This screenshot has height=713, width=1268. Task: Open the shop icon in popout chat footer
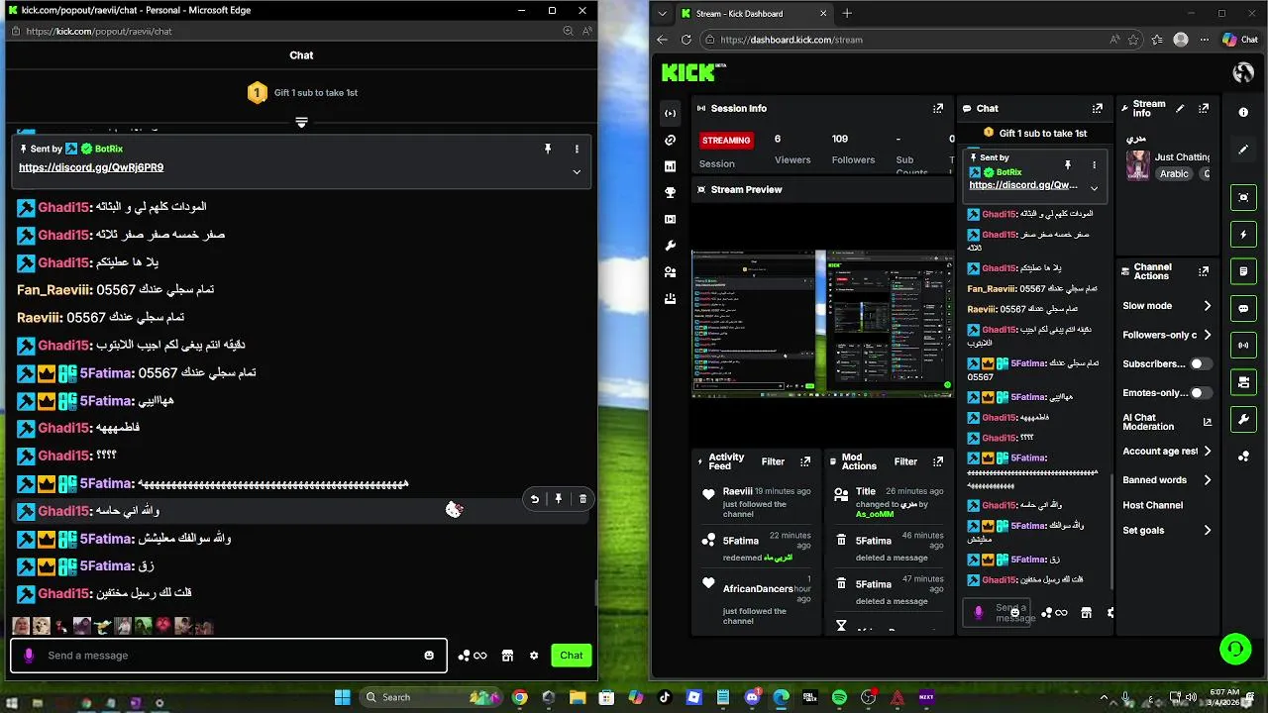507,656
